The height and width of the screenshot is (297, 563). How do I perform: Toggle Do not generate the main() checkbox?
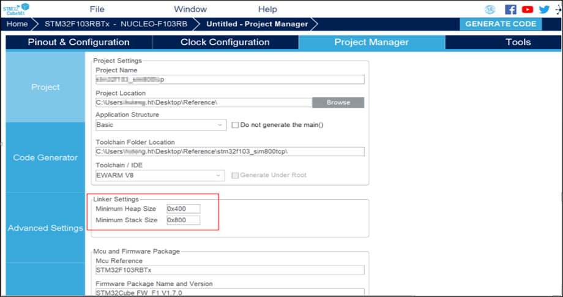[x=235, y=125]
